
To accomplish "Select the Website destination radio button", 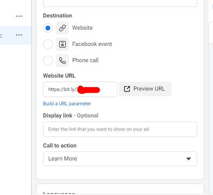I will point(48,28).
